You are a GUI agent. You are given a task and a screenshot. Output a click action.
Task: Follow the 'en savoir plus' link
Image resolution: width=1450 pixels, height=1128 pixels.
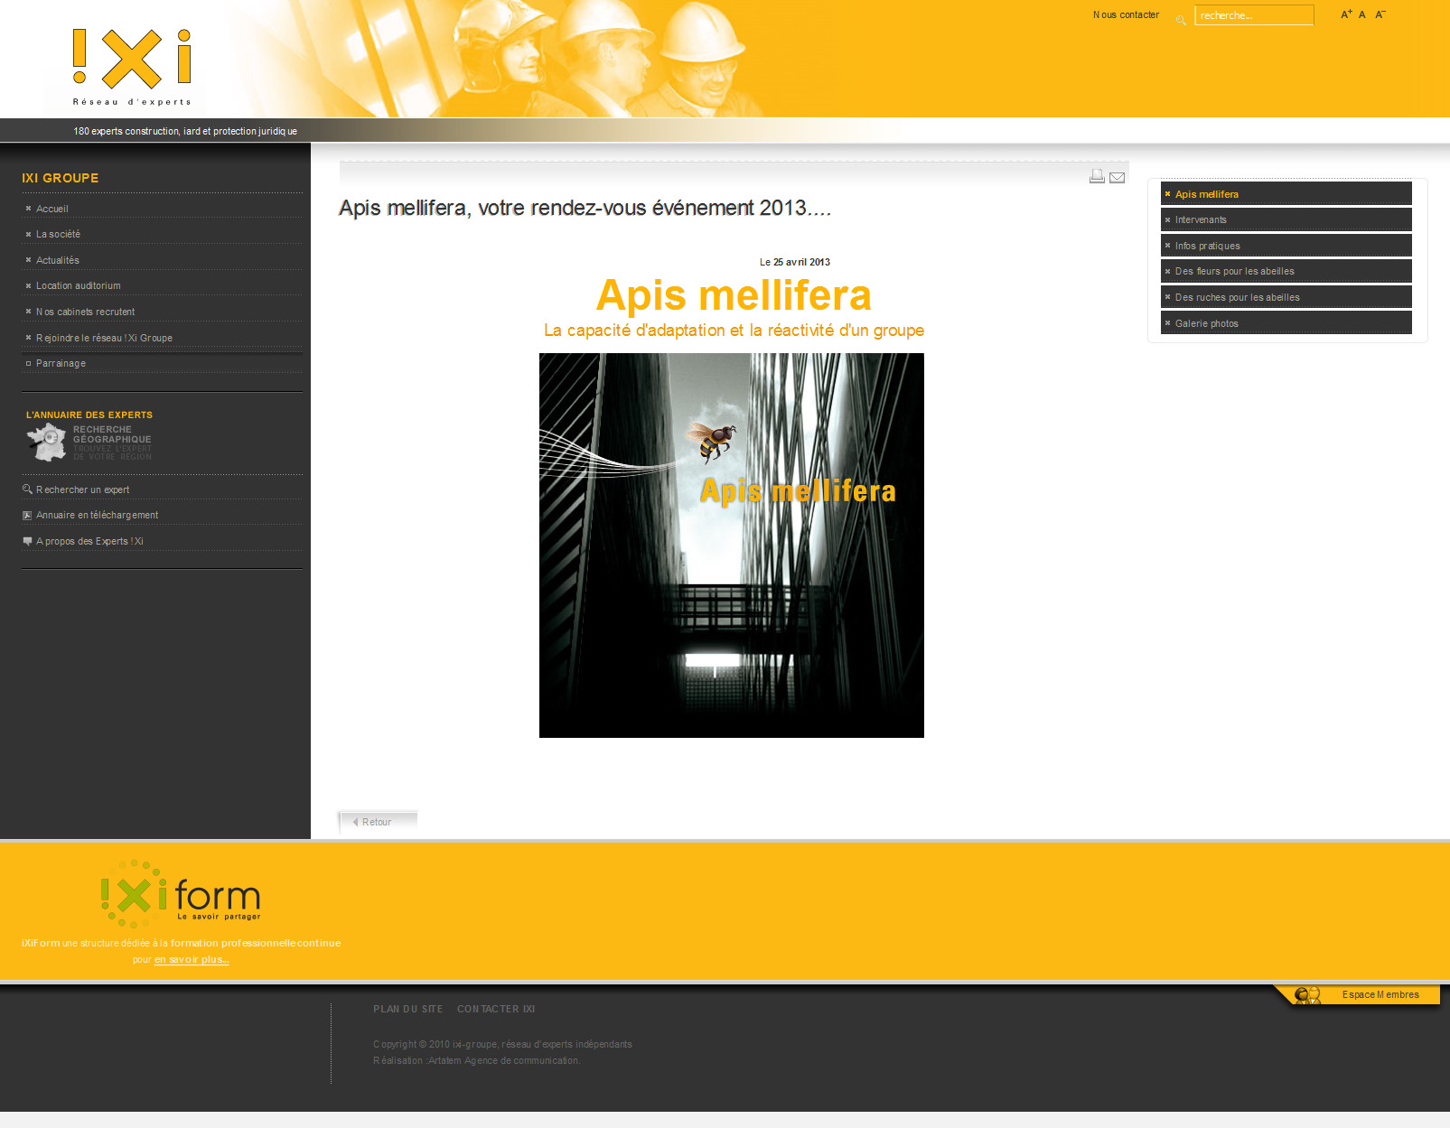click(192, 959)
